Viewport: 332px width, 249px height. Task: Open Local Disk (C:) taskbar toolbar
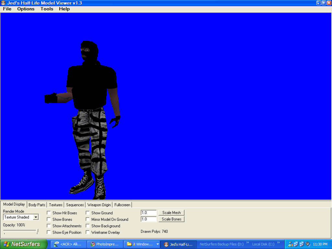(x=263, y=244)
